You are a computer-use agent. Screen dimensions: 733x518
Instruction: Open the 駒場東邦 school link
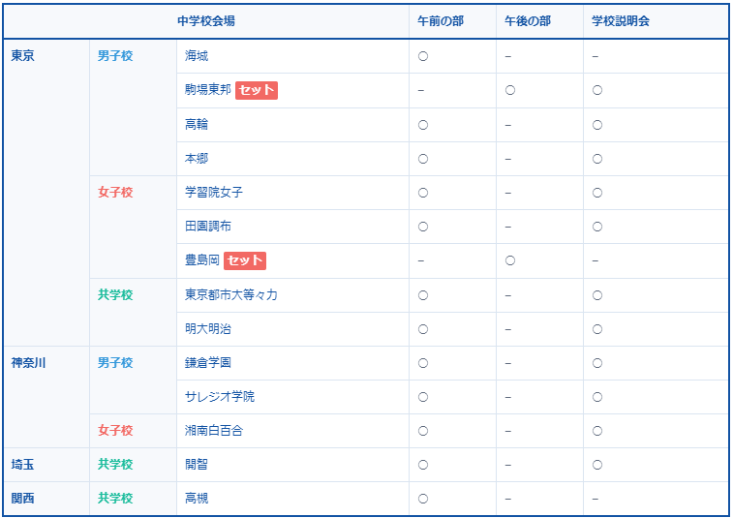pyautogui.click(x=208, y=90)
